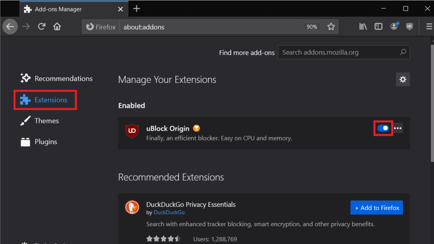Switch to the Themes category
This screenshot has width=434, height=244.
(x=47, y=121)
